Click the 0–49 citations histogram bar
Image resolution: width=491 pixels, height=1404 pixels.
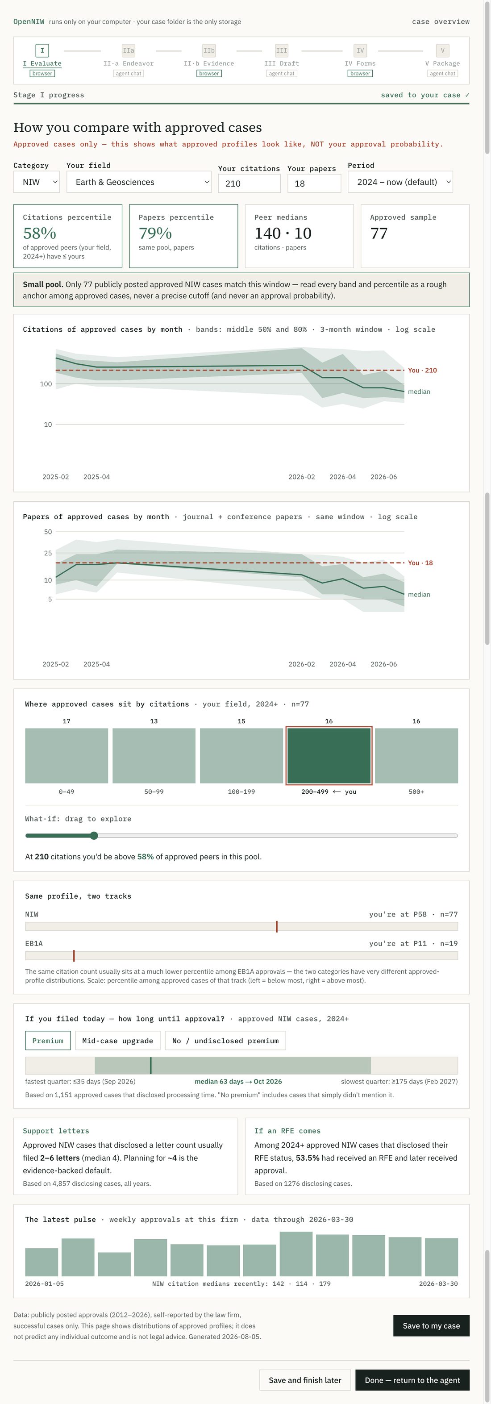(67, 756)
